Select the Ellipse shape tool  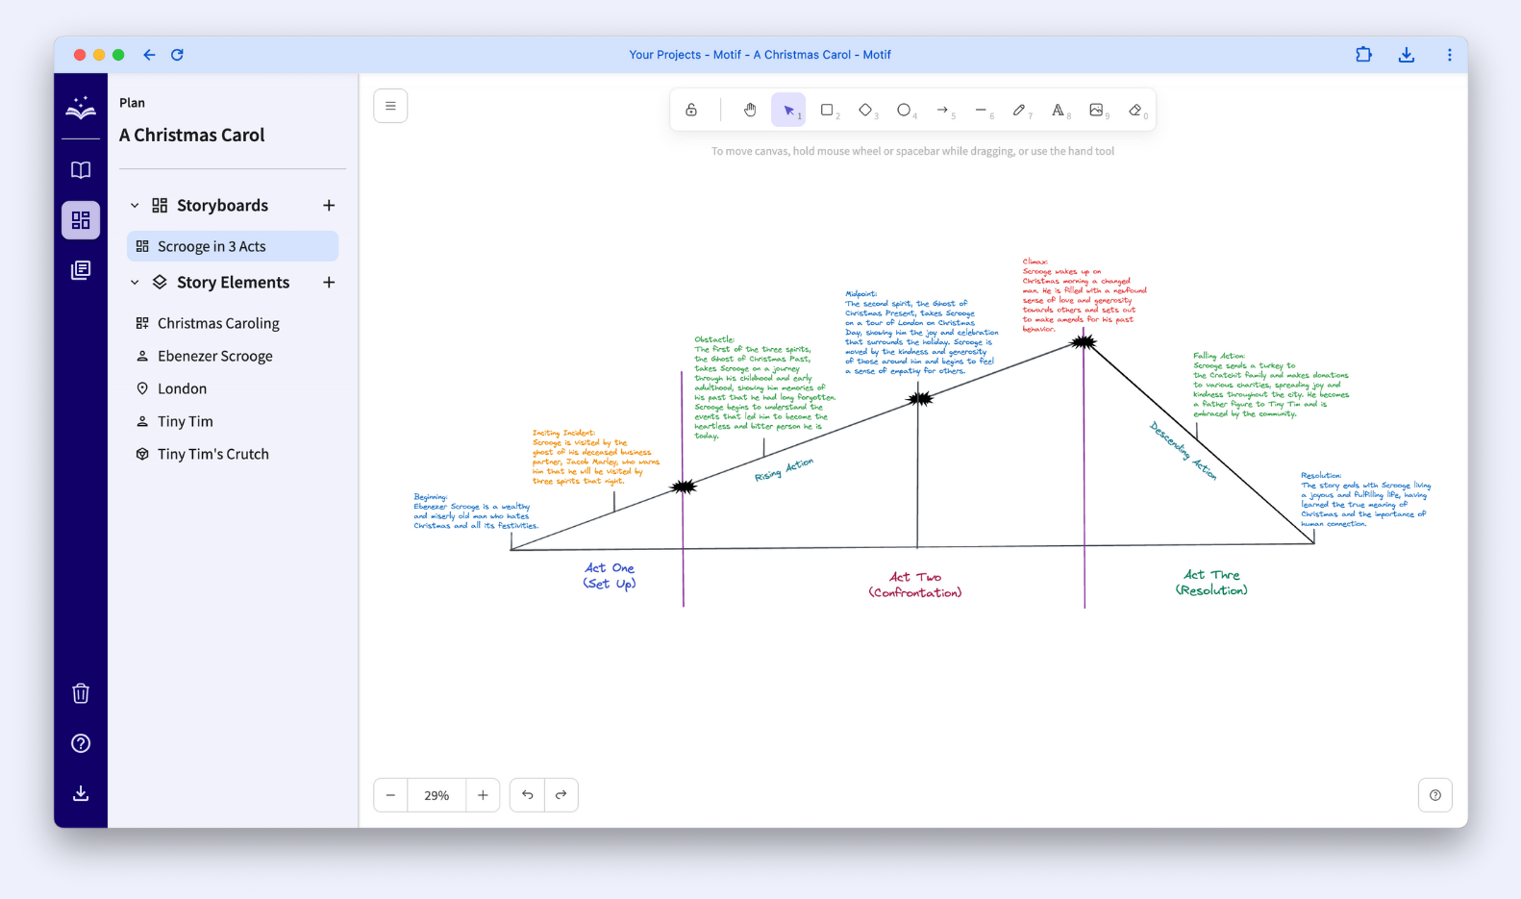[904, 110]
